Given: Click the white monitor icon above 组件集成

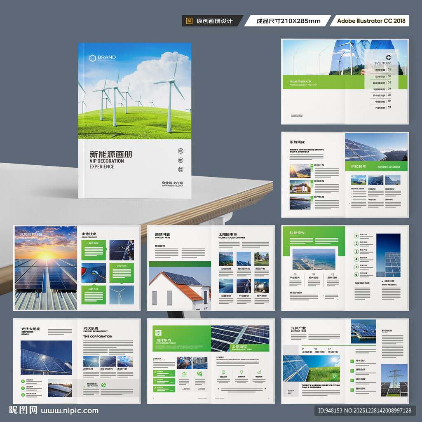Looking at the screenshot, I should (x=159, y=333).
